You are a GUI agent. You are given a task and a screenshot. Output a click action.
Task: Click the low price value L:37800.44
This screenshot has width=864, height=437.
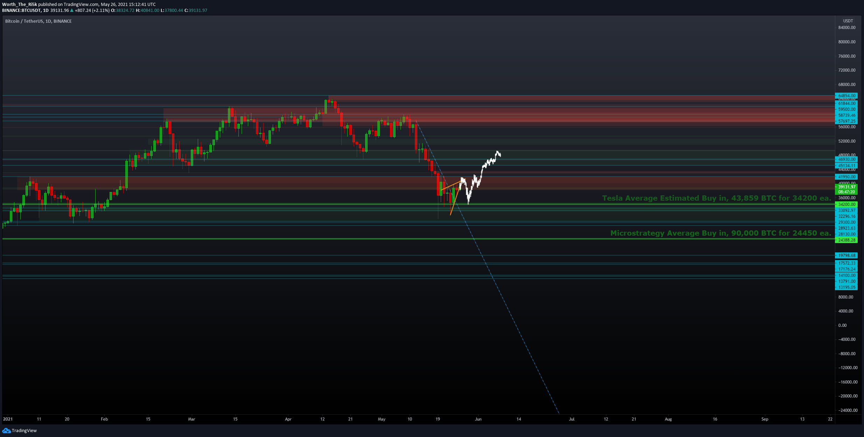[172, 10]
